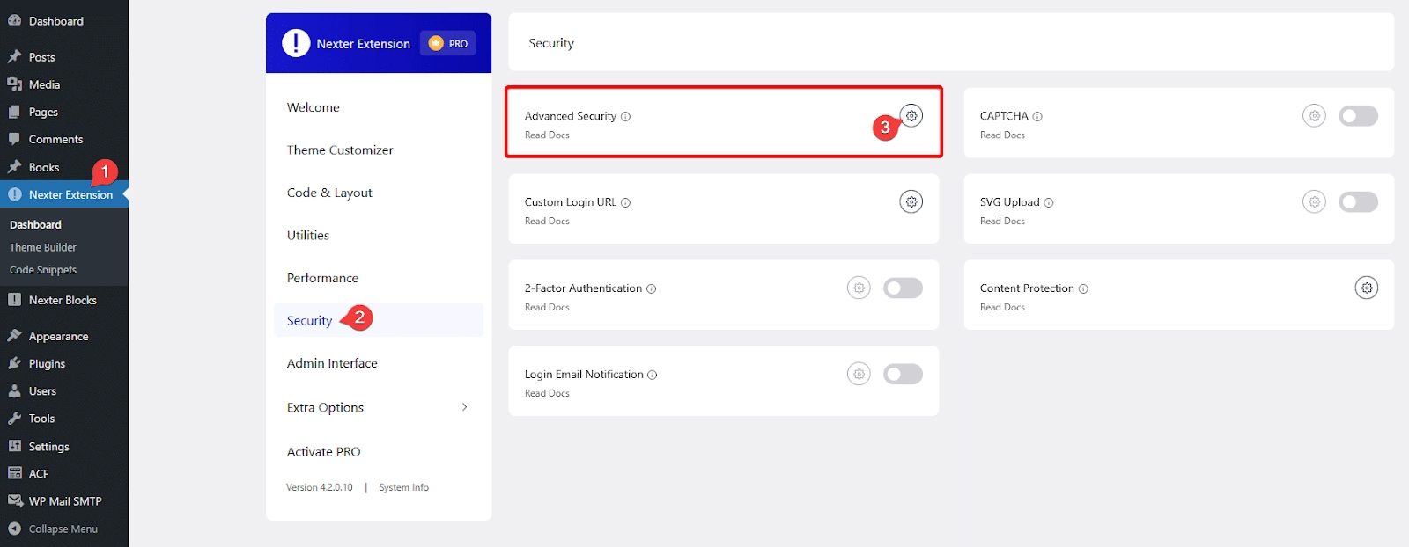This screenshot has width=1409, height=547.
Task: Open Read Docs under Advanced Security
Action: tap(546, 135)
